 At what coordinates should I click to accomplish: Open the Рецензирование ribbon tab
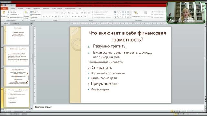coord(70,9)
